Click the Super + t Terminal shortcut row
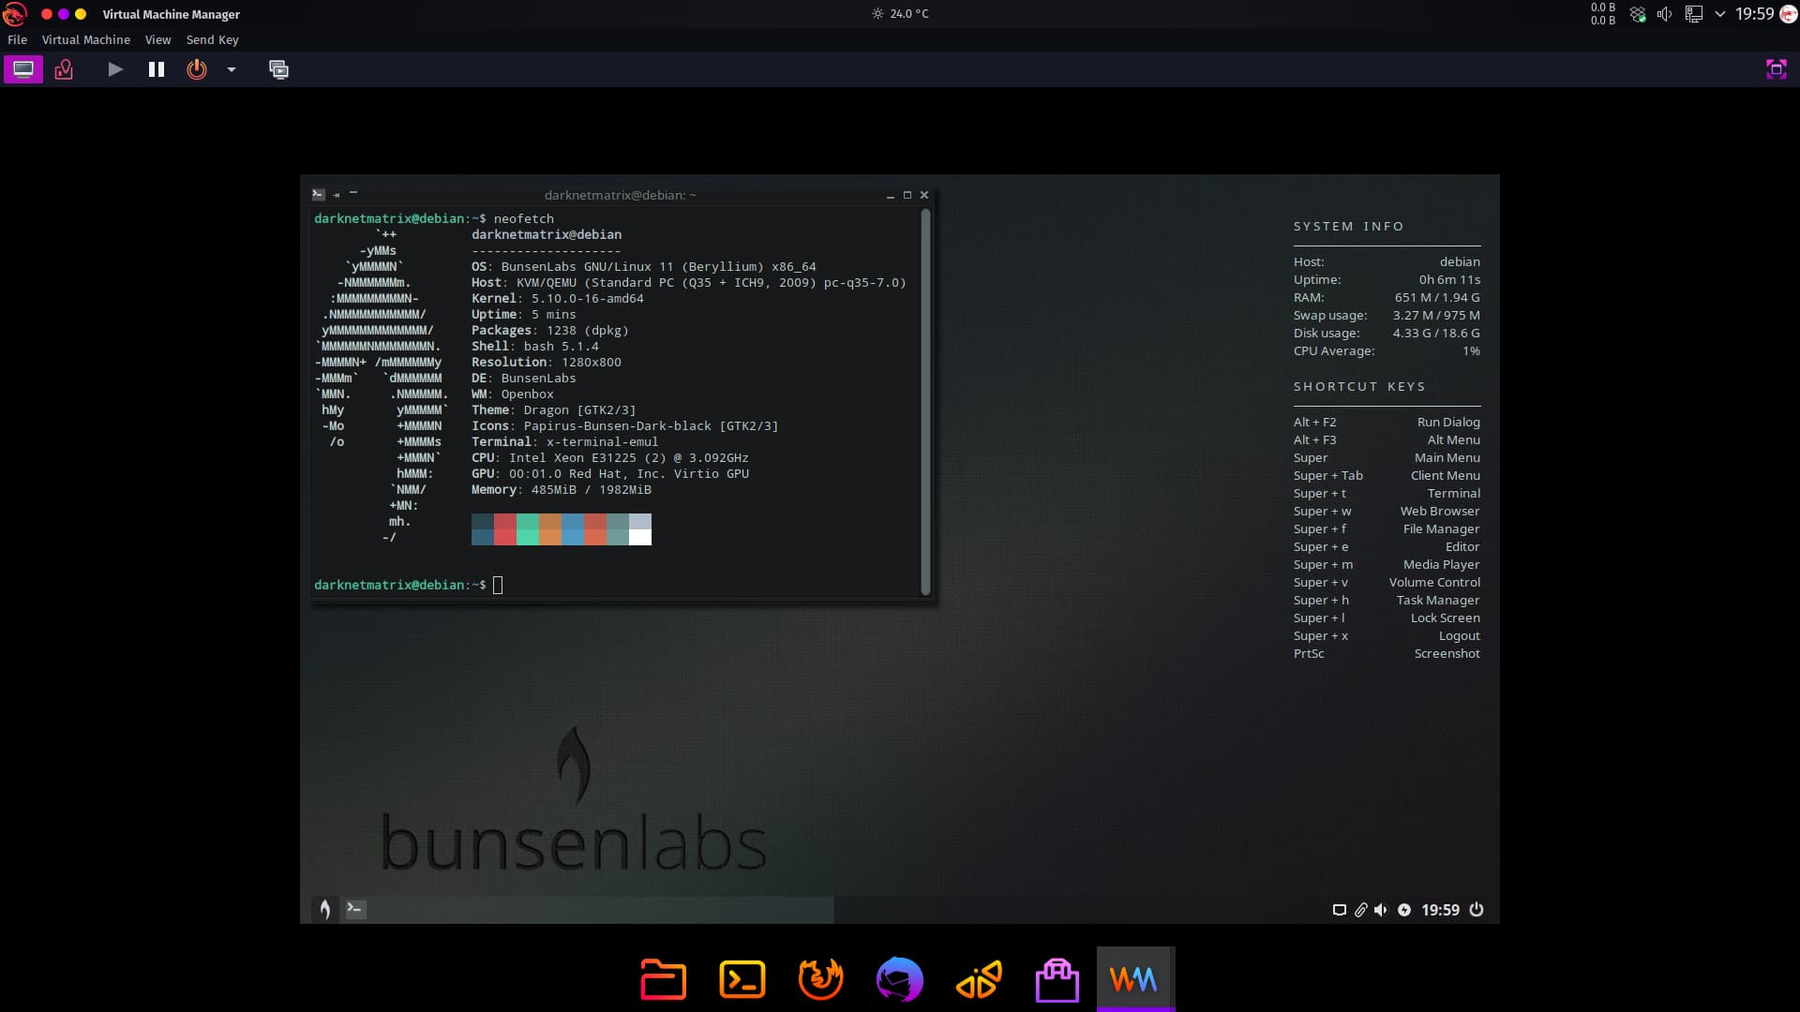The image size is (1800, 1012). 1387,494
